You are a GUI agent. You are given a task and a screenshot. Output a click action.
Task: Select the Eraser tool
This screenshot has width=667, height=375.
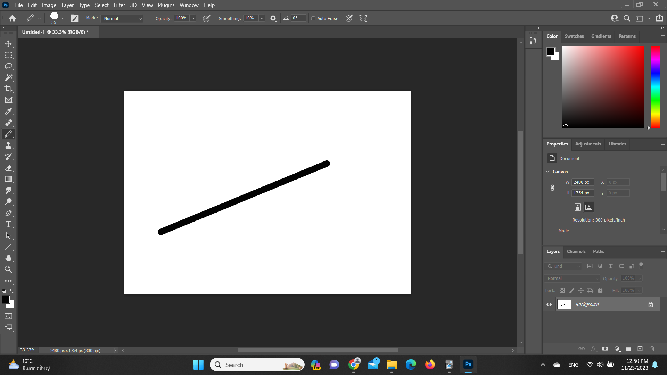8,168
